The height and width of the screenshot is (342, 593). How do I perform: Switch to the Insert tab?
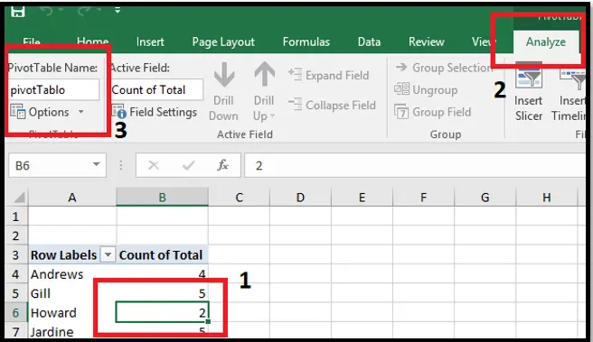coord(150,42)
